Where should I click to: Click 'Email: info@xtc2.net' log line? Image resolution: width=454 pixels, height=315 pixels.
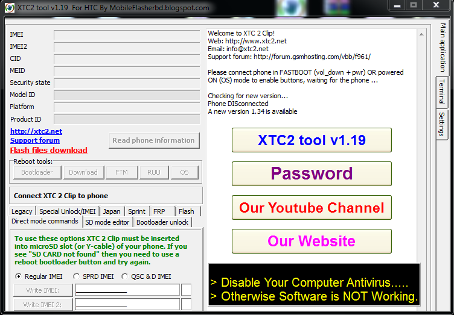point(238,49)
